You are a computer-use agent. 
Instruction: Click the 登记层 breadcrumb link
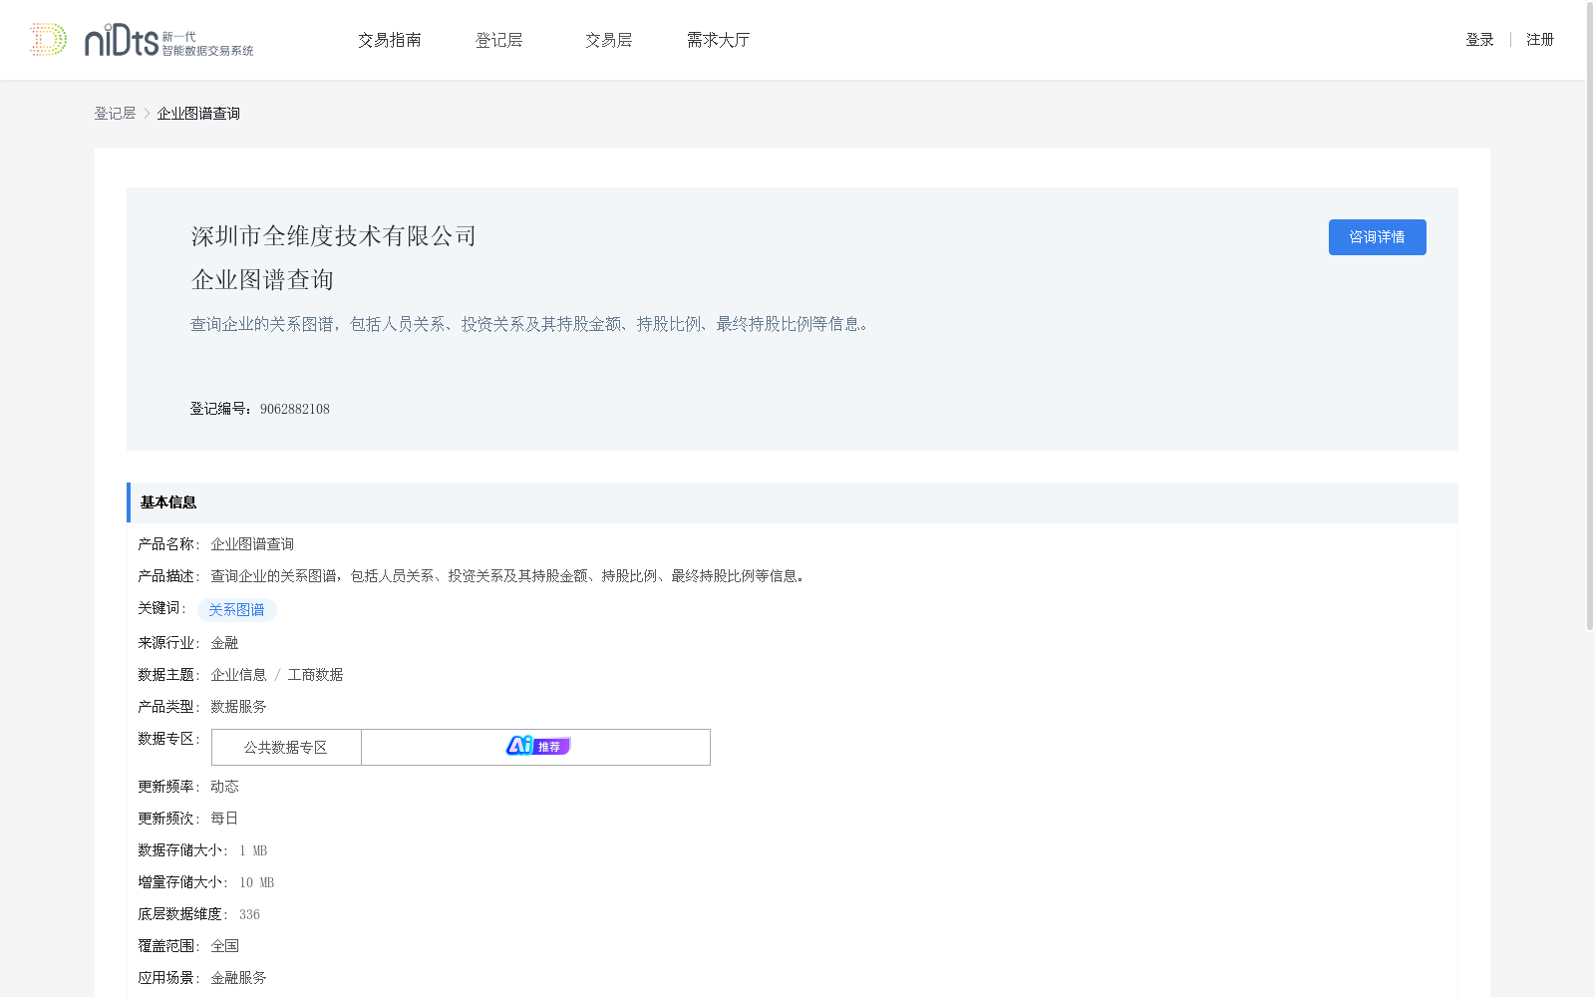[x=115, y=114]
